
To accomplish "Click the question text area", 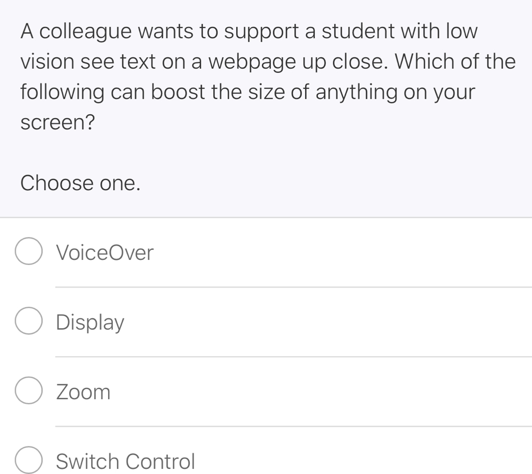I will click(255, 76).
